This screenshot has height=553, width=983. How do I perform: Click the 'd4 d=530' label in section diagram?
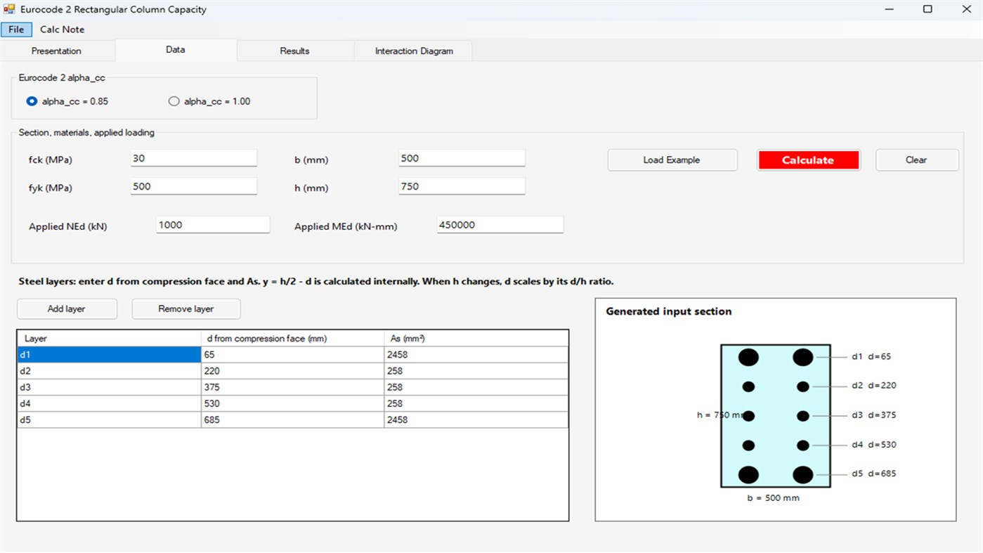point(873,445)
